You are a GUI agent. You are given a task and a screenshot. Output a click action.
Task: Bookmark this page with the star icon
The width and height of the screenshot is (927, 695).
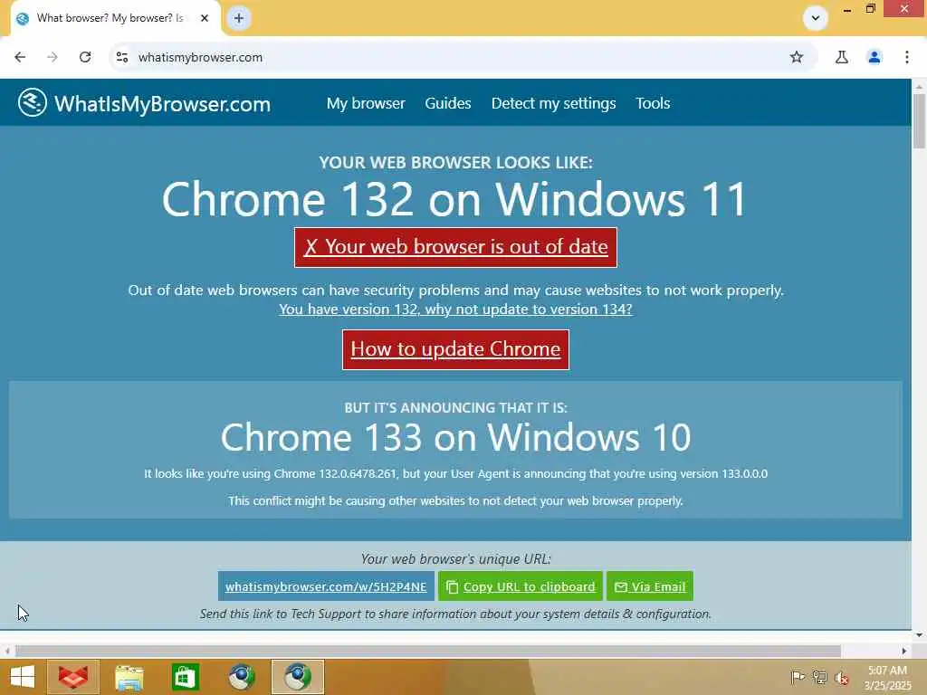tap(797, 57)
